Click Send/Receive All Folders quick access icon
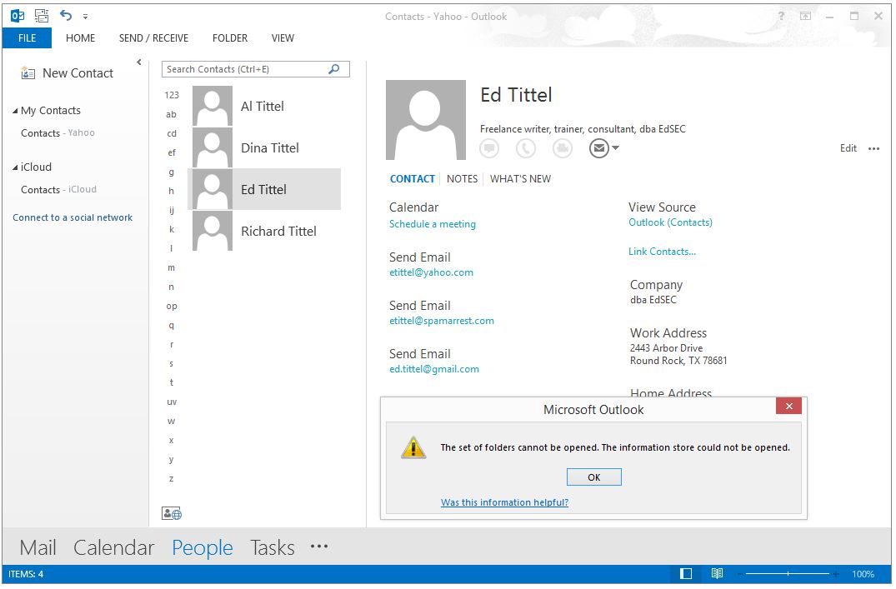896x589 pixels. 42,16
